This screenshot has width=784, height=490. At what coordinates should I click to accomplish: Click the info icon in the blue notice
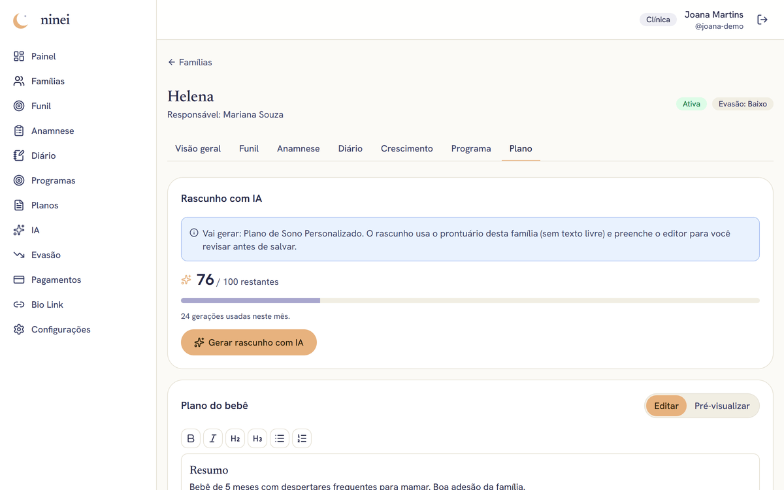click(x=194, y=233)
